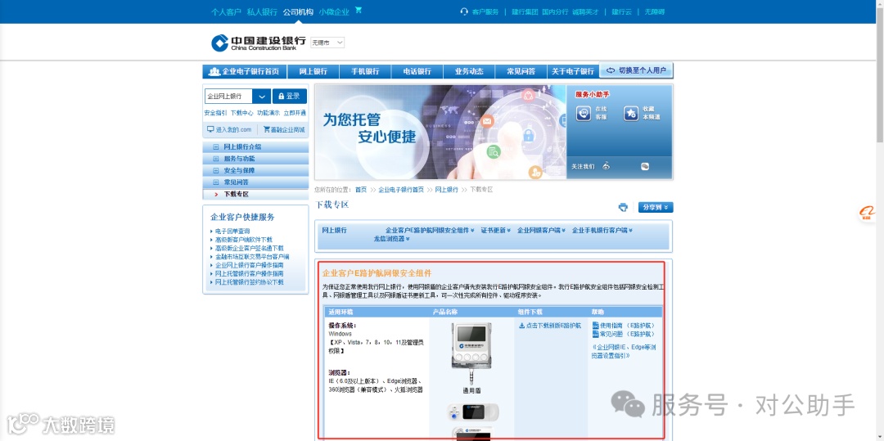The width and height of the screenshot is (884, 441).
Task: Open the 分享到 share dropdown
Action: pos(656,207)
